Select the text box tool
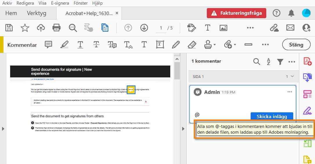This screenshot has height=164, width=315. 160,44
